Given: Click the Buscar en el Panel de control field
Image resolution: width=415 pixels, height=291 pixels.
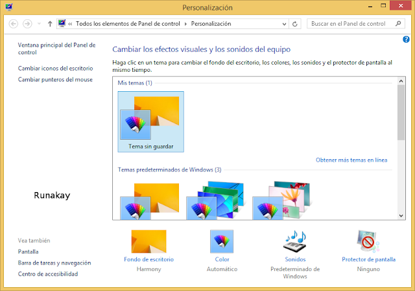Looking at the screenshot, I should coord(356,24).
